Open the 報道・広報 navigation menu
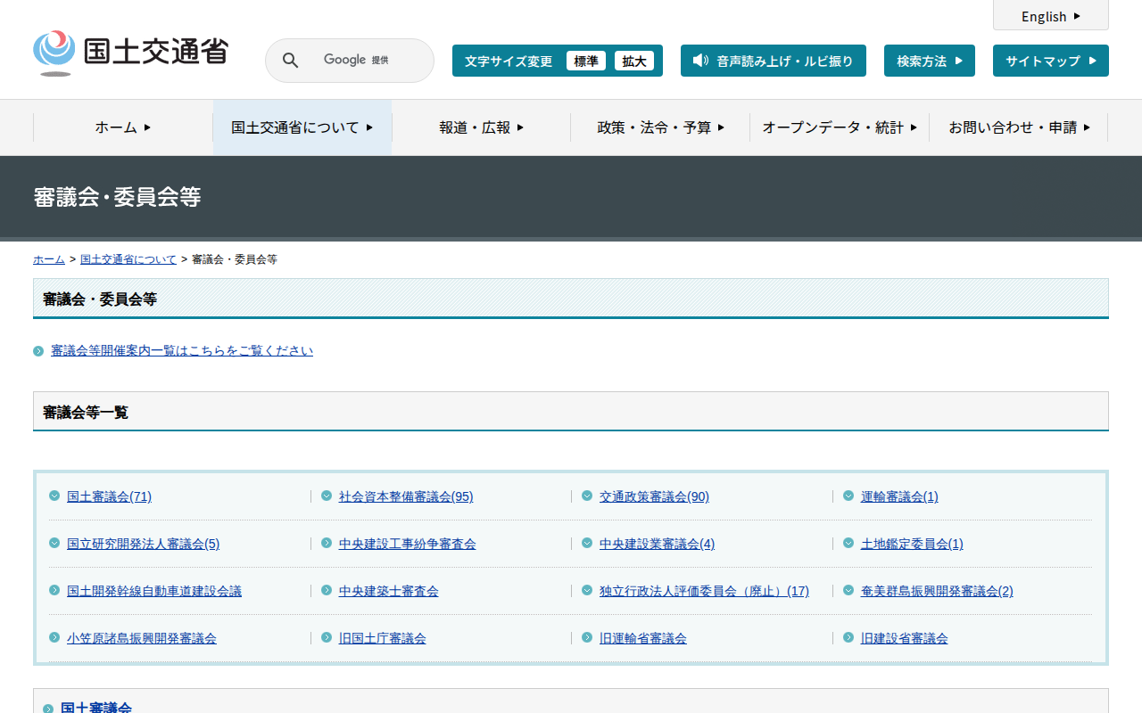The image size is (1142, 713). click(x=481, y=127)
